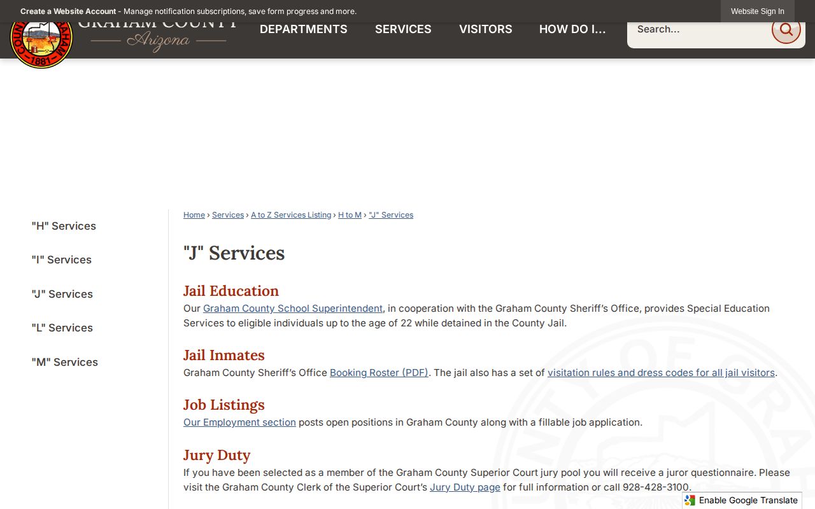
Task: Open the How Do I... menu
Action: 572,29
